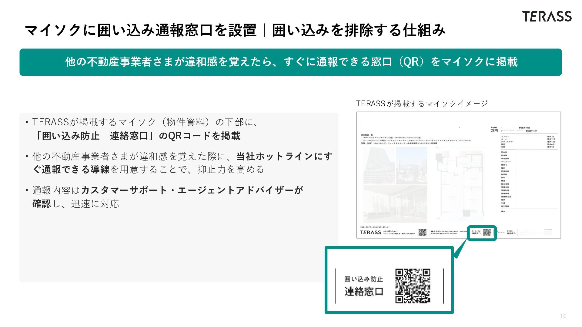This screenshot has height=327, width=582.
Task: Click the bold text '当社ホットラインにす'
Action: click(x=284, y=156)
